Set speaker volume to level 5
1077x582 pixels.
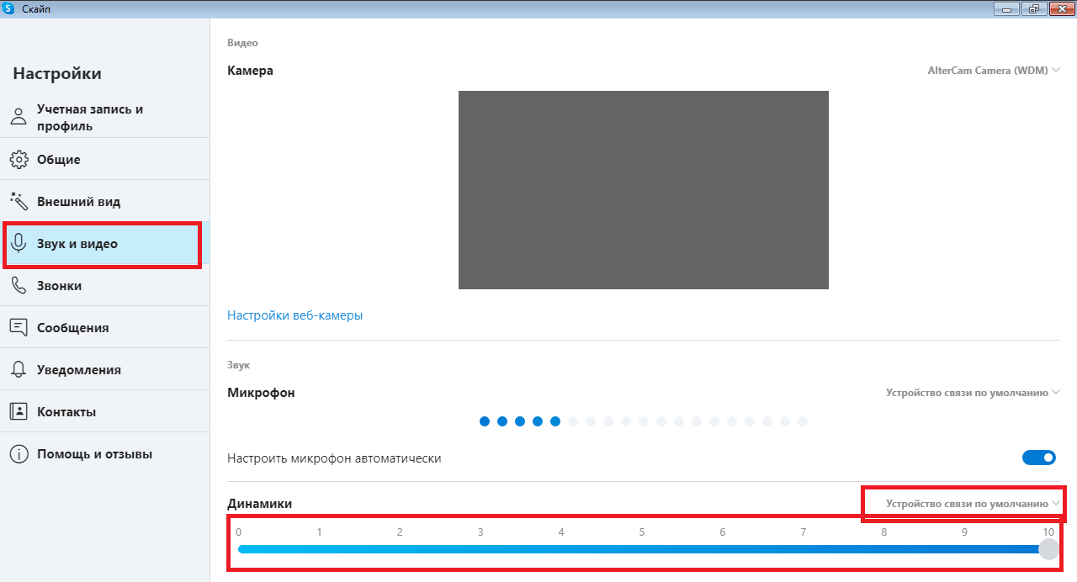[x=642, y=549]
